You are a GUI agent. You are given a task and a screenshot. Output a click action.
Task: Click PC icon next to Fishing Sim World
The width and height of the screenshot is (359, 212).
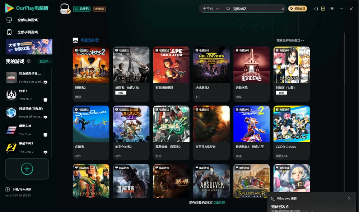(45, 82)
